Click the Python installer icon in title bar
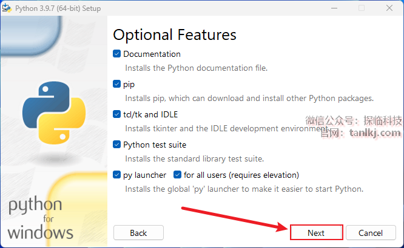The width and height of the screenshot is (404, 248). (8, 8)
